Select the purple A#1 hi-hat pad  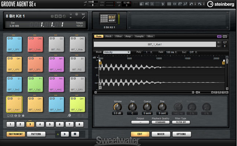point(56,64)
